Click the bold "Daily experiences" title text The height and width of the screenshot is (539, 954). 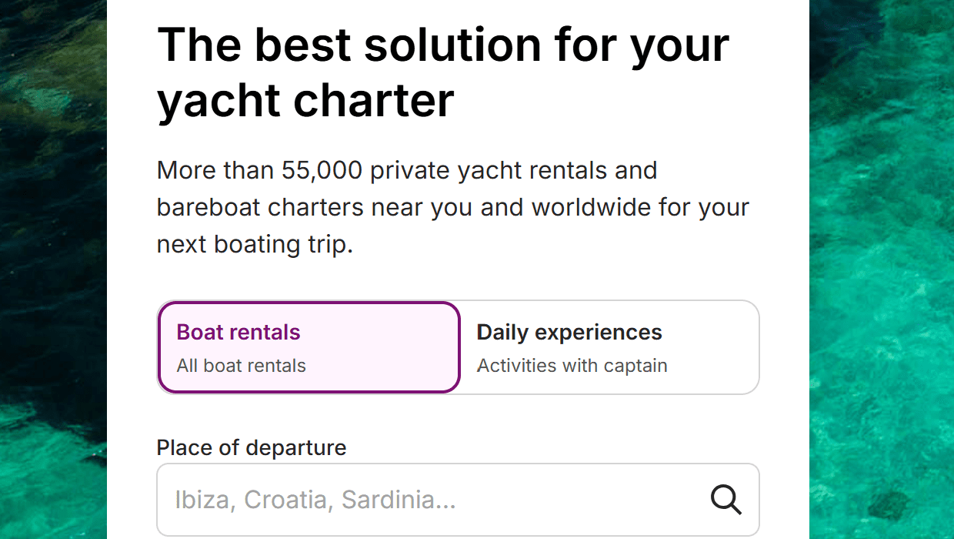(569, 333)
